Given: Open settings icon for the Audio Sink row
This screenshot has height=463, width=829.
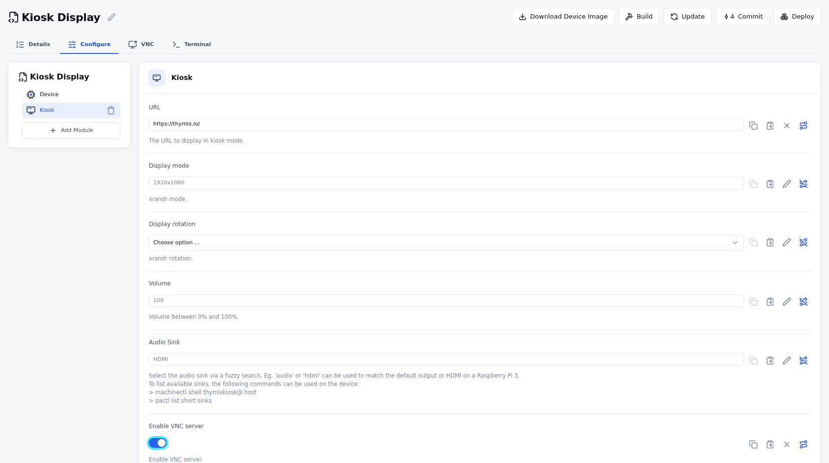Looking at the screenshot, I should [x=803, y=360].
